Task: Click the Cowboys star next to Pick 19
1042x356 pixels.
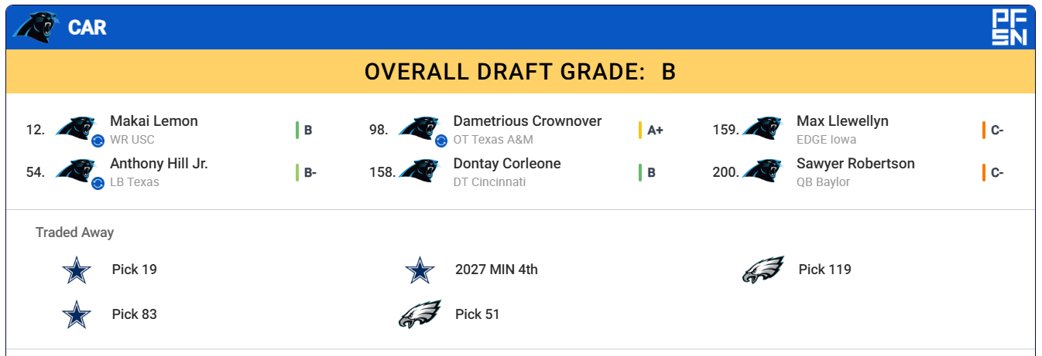Action: (77, 270)
